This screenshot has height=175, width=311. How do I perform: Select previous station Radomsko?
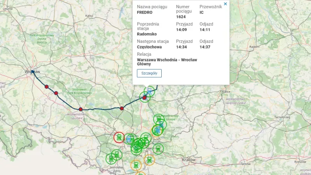coord(147,34)
